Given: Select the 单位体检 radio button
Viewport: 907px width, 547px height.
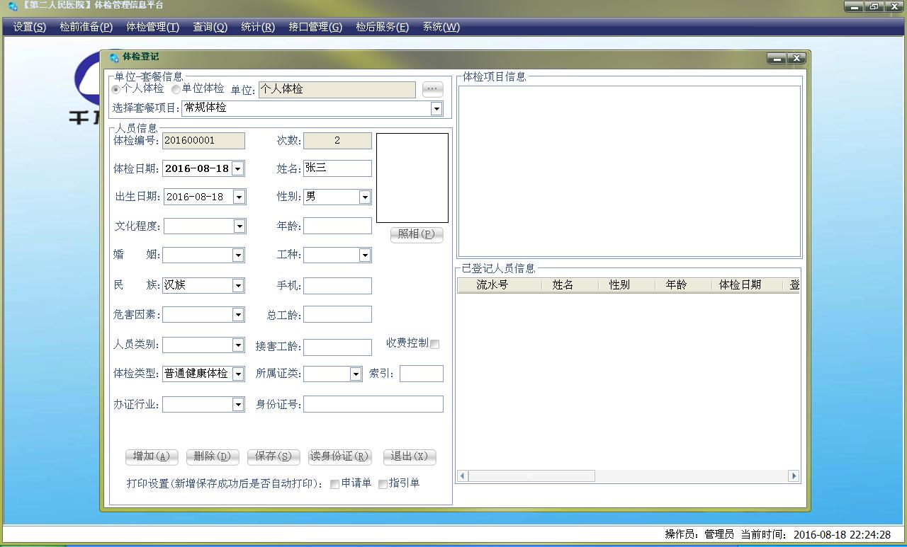Looking at the screenshot, I should (176, 89).
